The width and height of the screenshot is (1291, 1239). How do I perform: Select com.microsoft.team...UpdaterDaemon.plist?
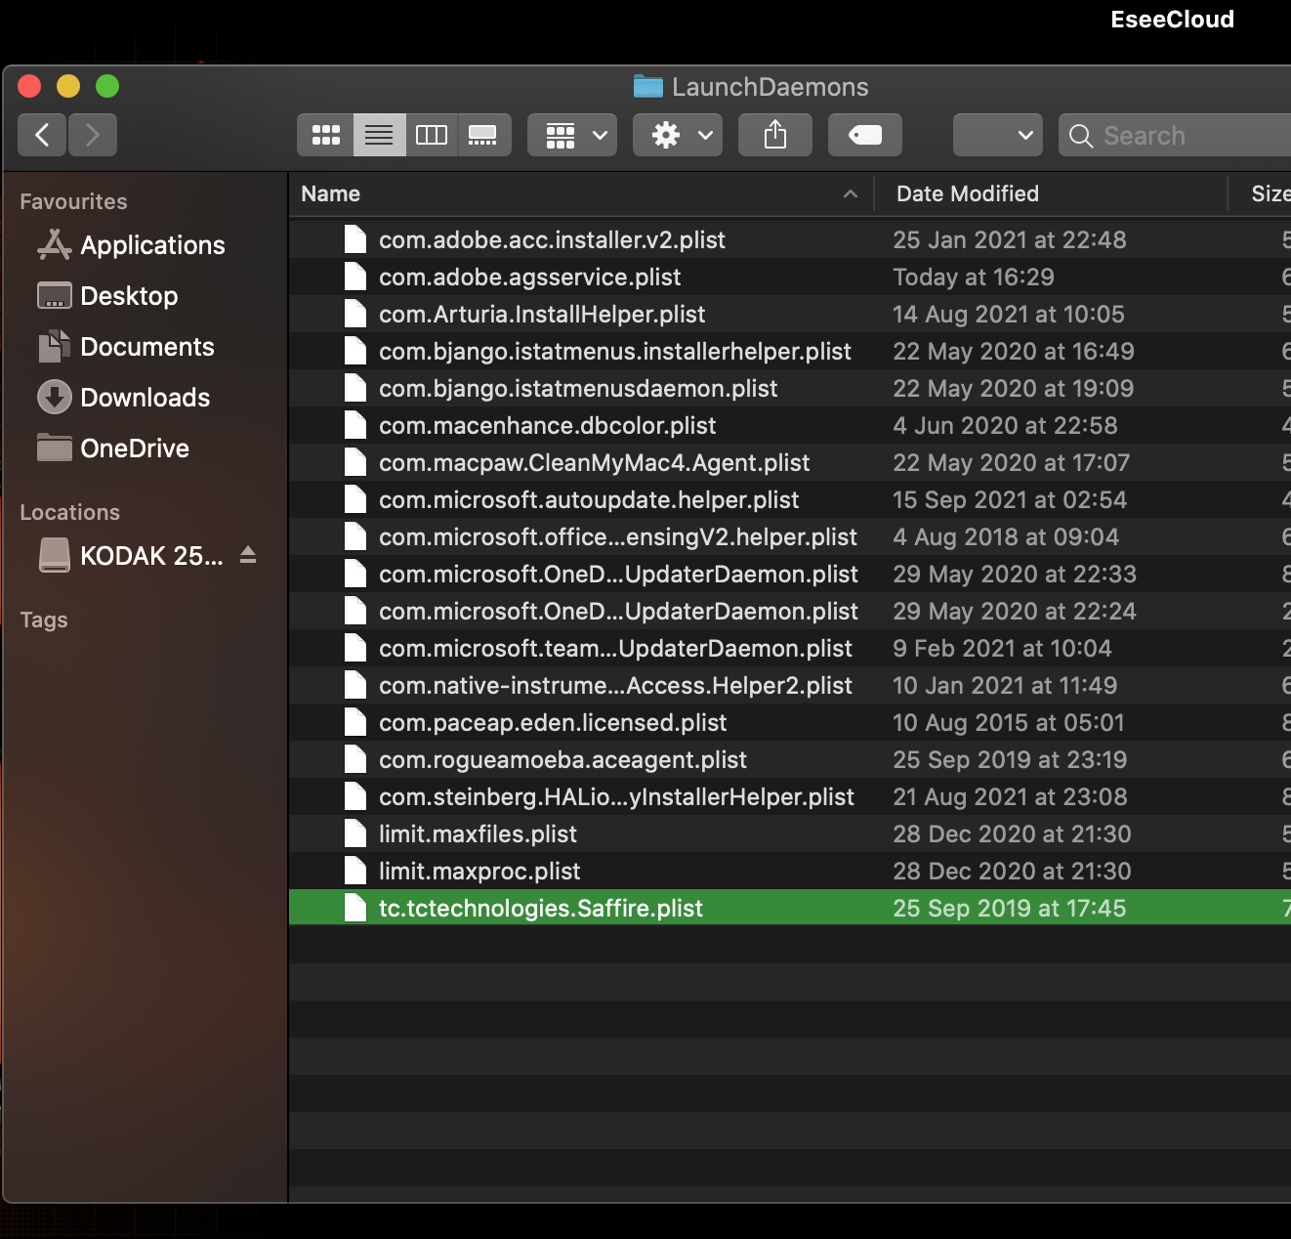click(789, 648)
